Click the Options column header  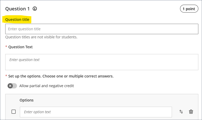pyautogui.click(x=27, y=100)
